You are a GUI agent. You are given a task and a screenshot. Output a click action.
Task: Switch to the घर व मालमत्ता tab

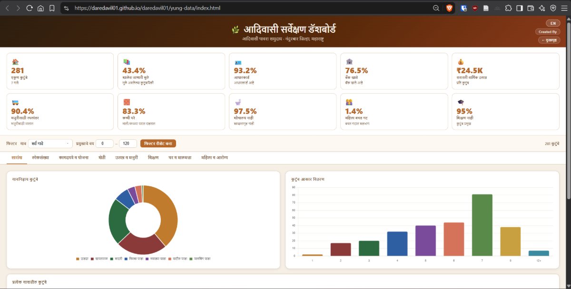(x=180, y=157)
